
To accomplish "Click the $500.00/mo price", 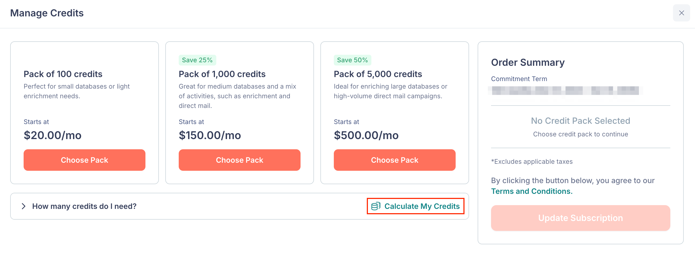I will click(366, 135).
